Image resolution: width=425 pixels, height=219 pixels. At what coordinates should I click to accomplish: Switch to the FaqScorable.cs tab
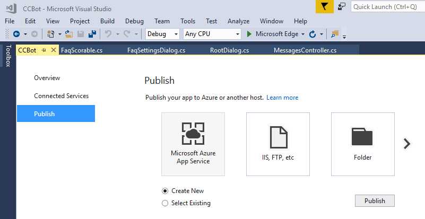pos(82,50)
